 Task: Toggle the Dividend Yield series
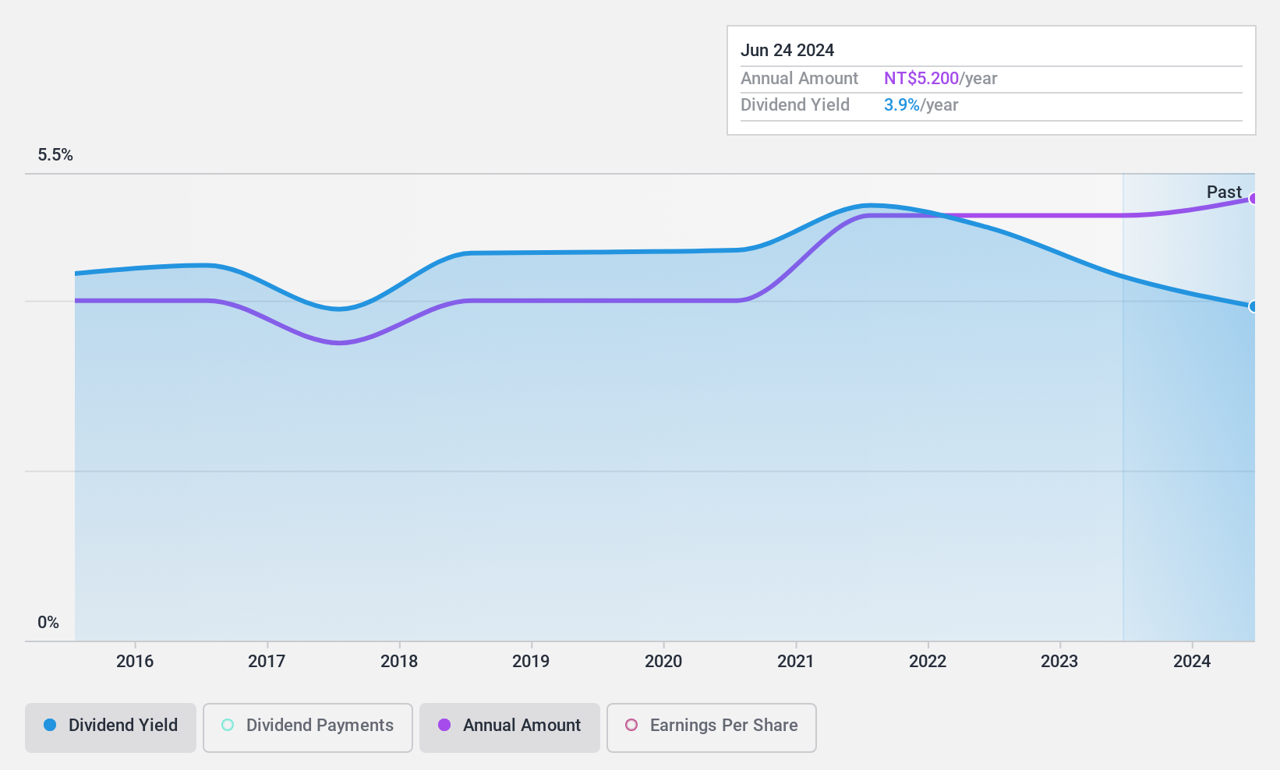(111, 728)
